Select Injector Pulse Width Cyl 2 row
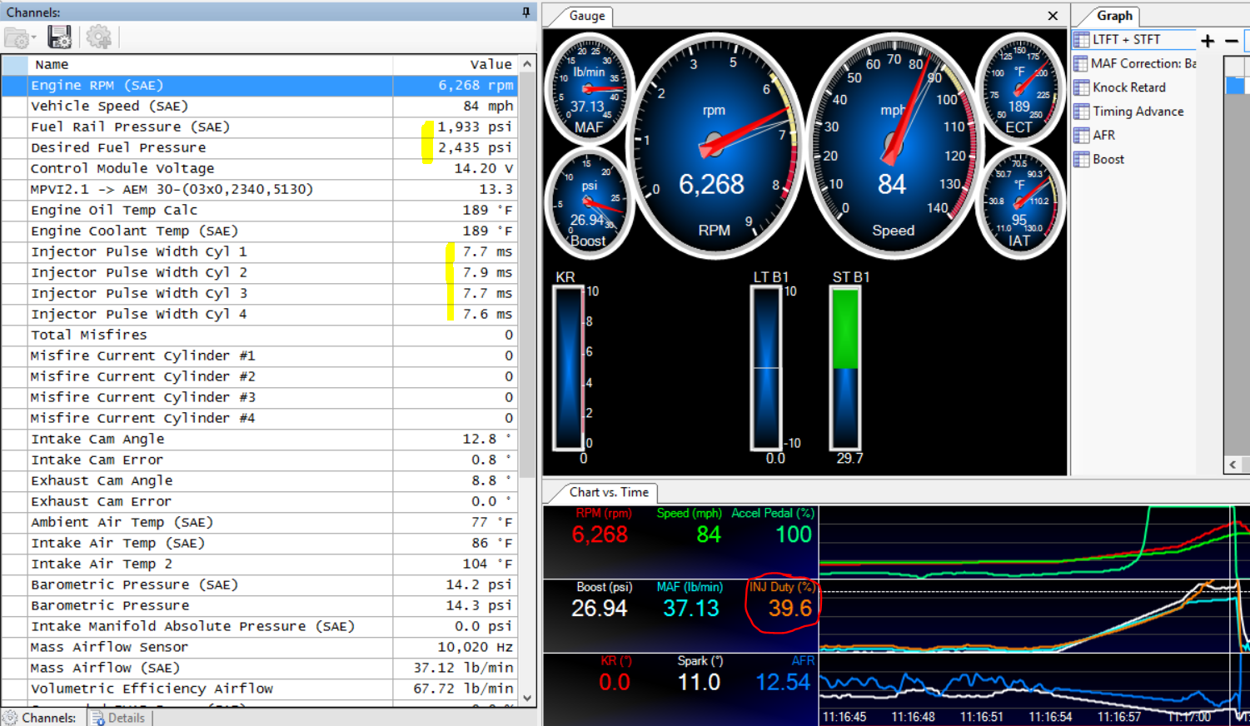The width and height of the screenshot is (1250, 726). click(260, 272)
